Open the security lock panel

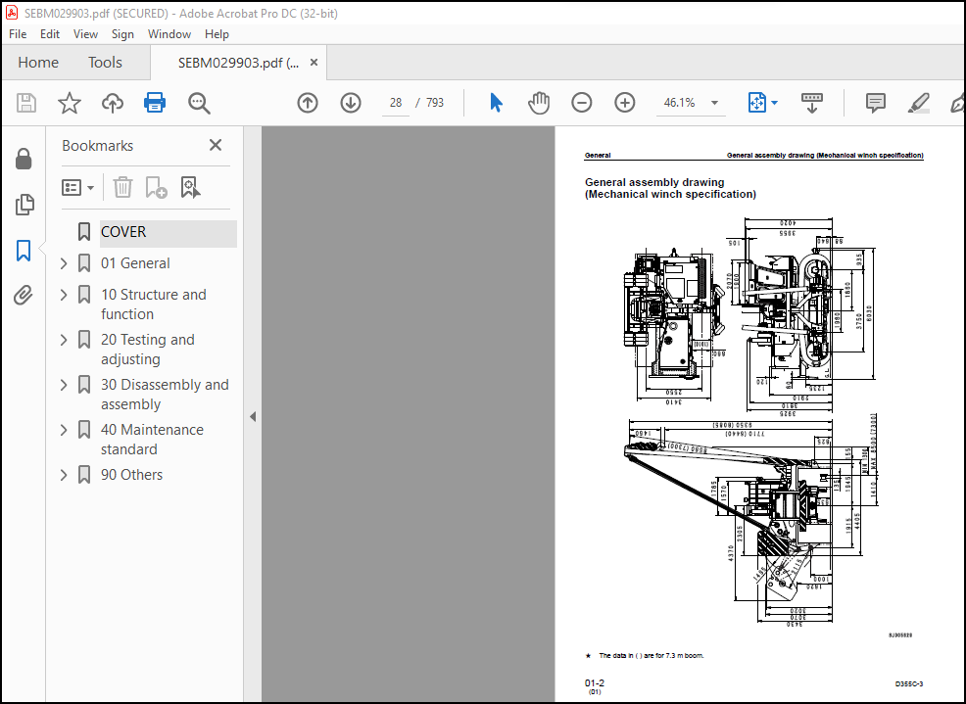click(24, 159)
